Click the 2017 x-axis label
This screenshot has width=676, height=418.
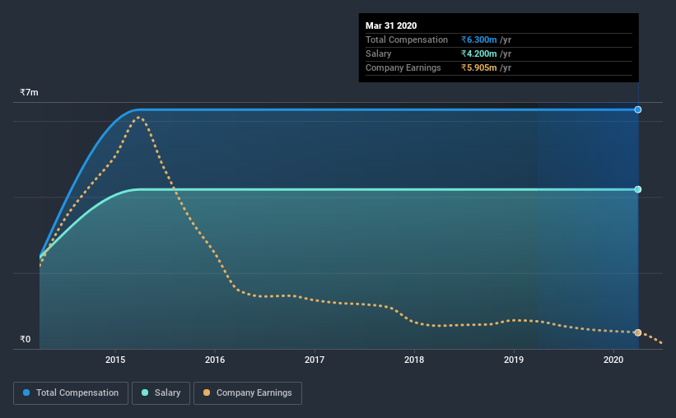[x=315, y=360]
